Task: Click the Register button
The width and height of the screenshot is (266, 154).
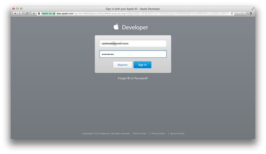Action: click(122, 65)
